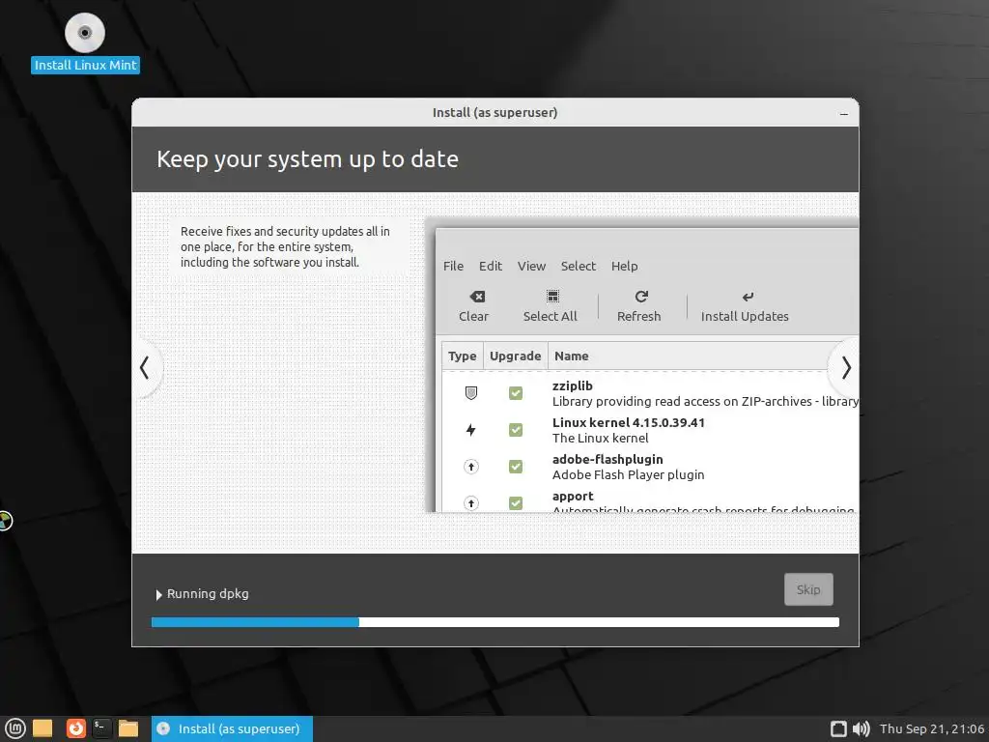The width and height of the screenshot is (989, 742).
Task: Click Edit menu in slideshow image
Action: (x=490, y=267)
